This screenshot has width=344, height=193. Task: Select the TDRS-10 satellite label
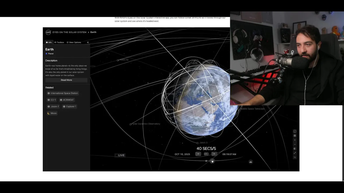tap(124, 60)
